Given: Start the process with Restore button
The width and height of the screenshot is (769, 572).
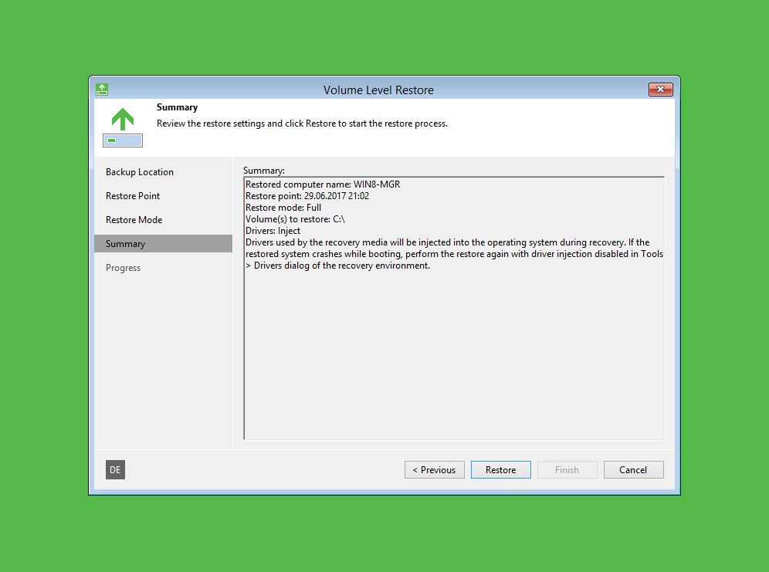Looking at the screenshot, I should pos(500,469).
